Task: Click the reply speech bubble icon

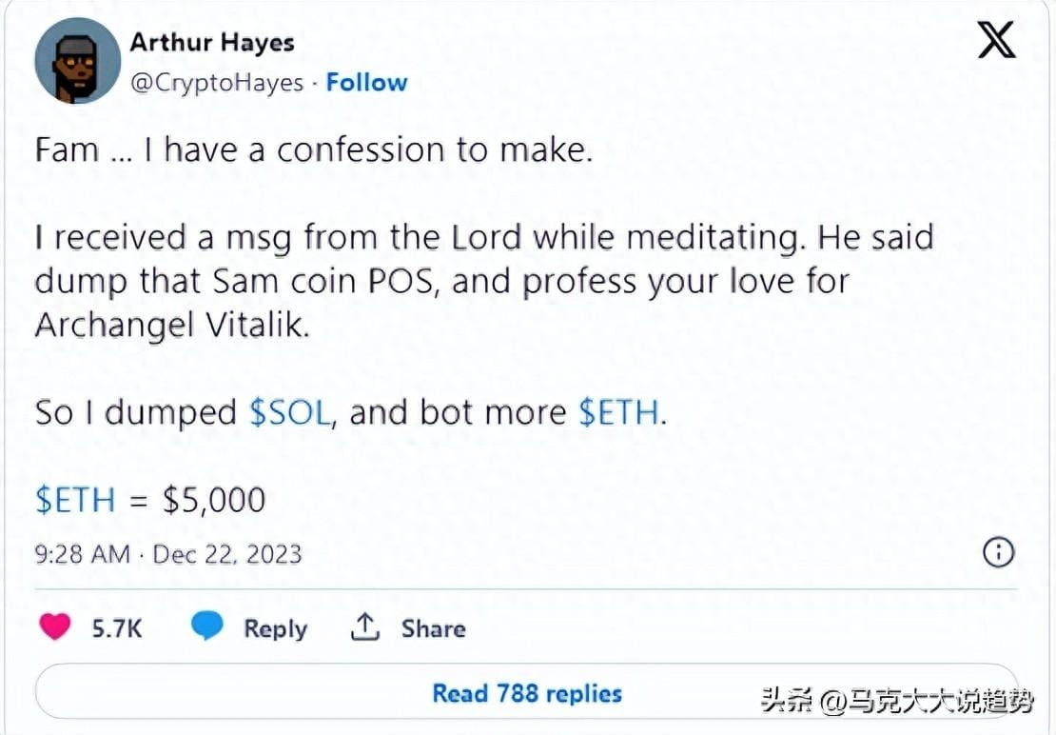Action: click(207, 627)
